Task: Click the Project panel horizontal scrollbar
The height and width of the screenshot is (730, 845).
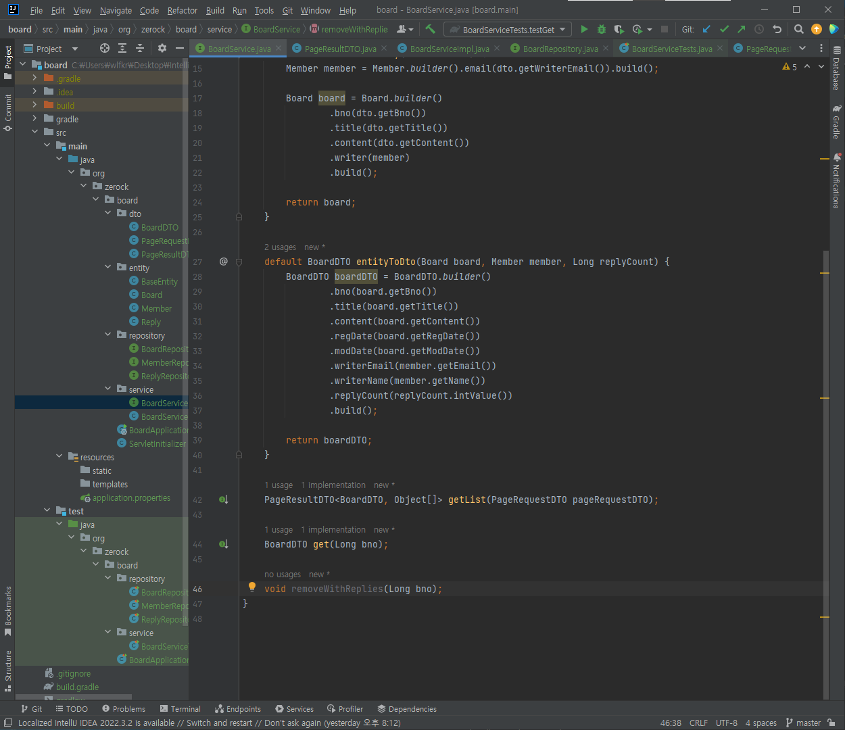Action: pos(73,697)
